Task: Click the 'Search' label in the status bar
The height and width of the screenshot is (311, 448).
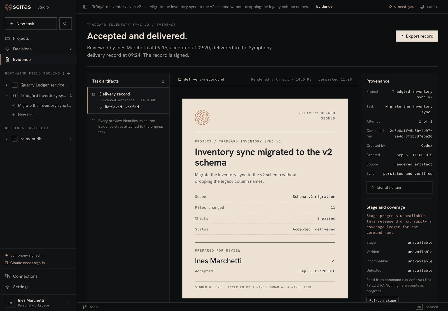Action: tap(432, 307)
